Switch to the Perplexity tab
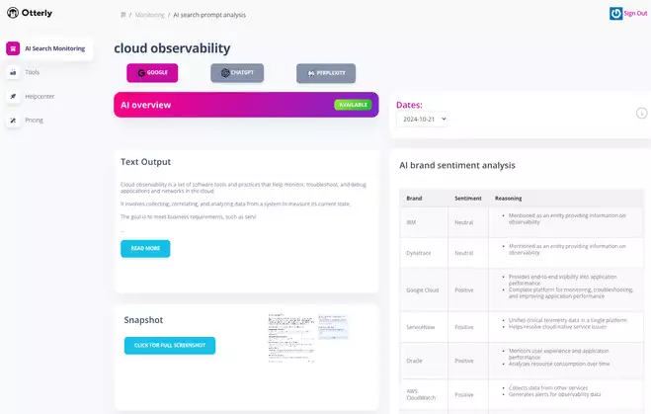 [x=326, y=73]
